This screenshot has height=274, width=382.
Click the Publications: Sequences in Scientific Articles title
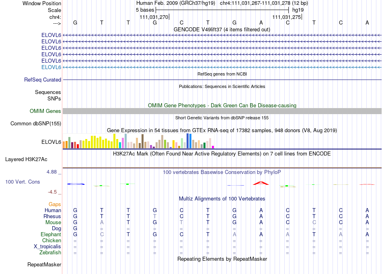coord(222,86)
